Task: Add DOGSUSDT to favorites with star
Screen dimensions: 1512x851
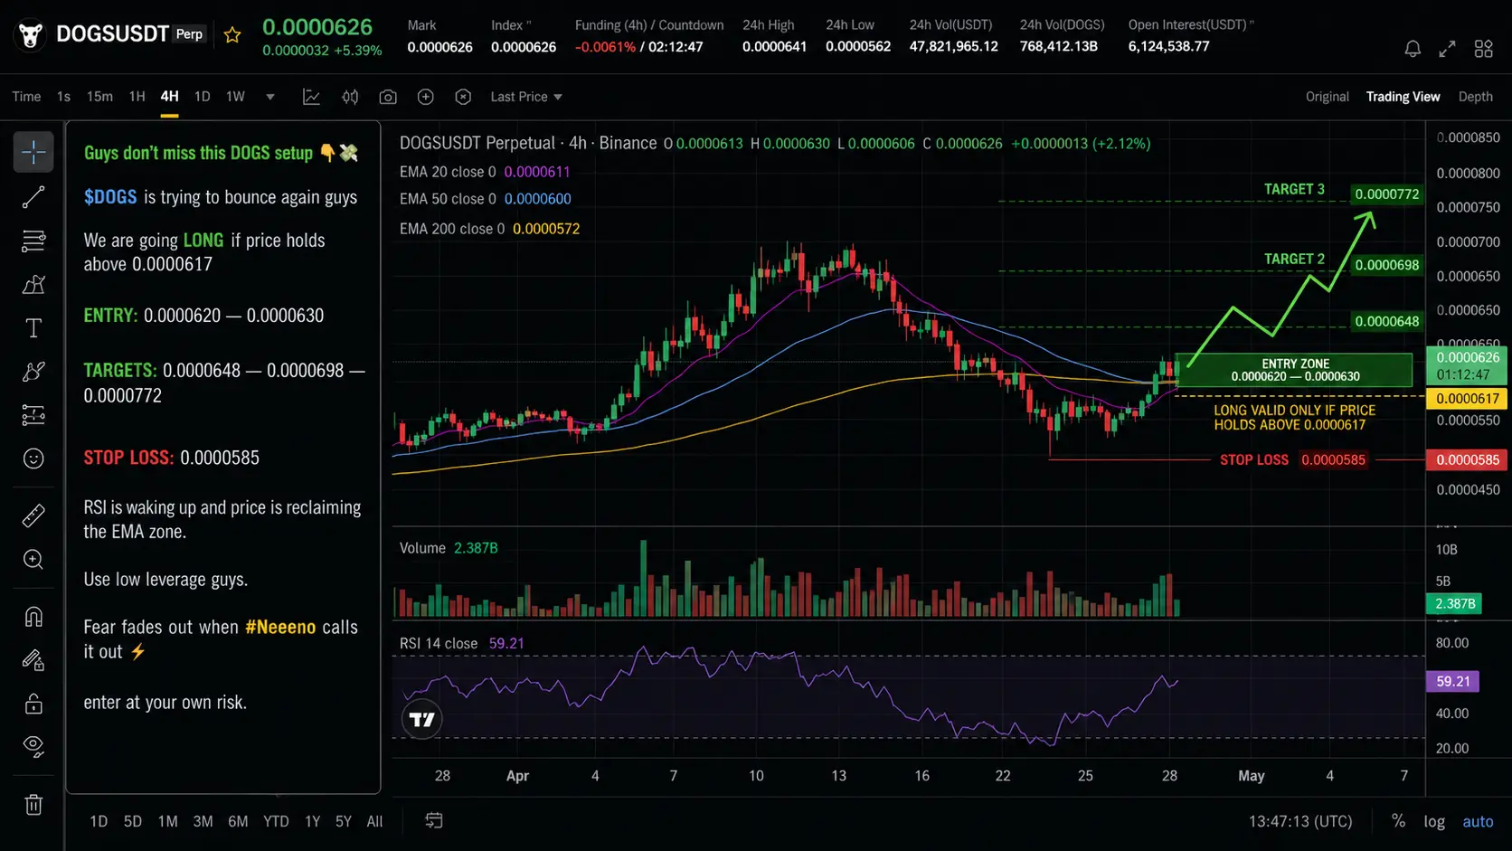Action: click(232, 35)
